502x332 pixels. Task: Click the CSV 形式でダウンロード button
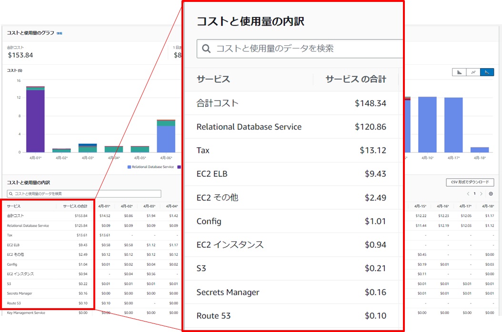[470, 182]
